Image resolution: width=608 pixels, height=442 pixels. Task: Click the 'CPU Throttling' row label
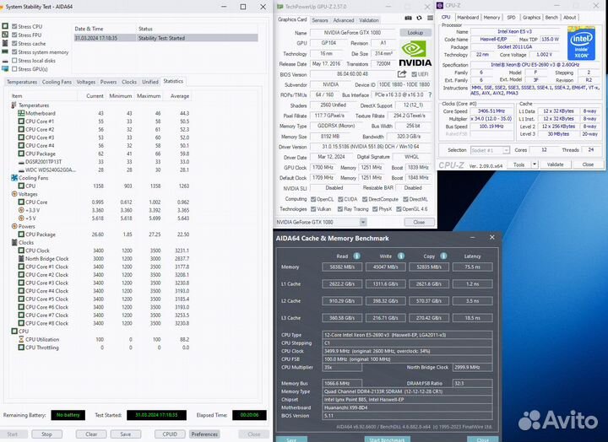coord(42,348)
